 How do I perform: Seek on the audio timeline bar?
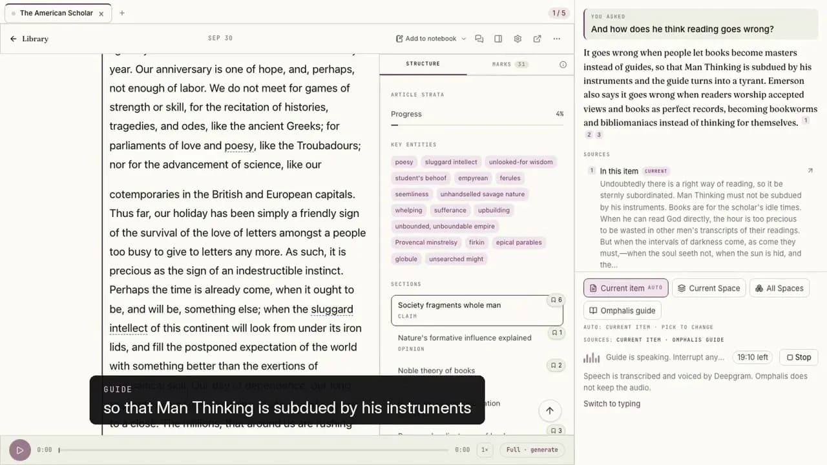[x=253, y=450]
